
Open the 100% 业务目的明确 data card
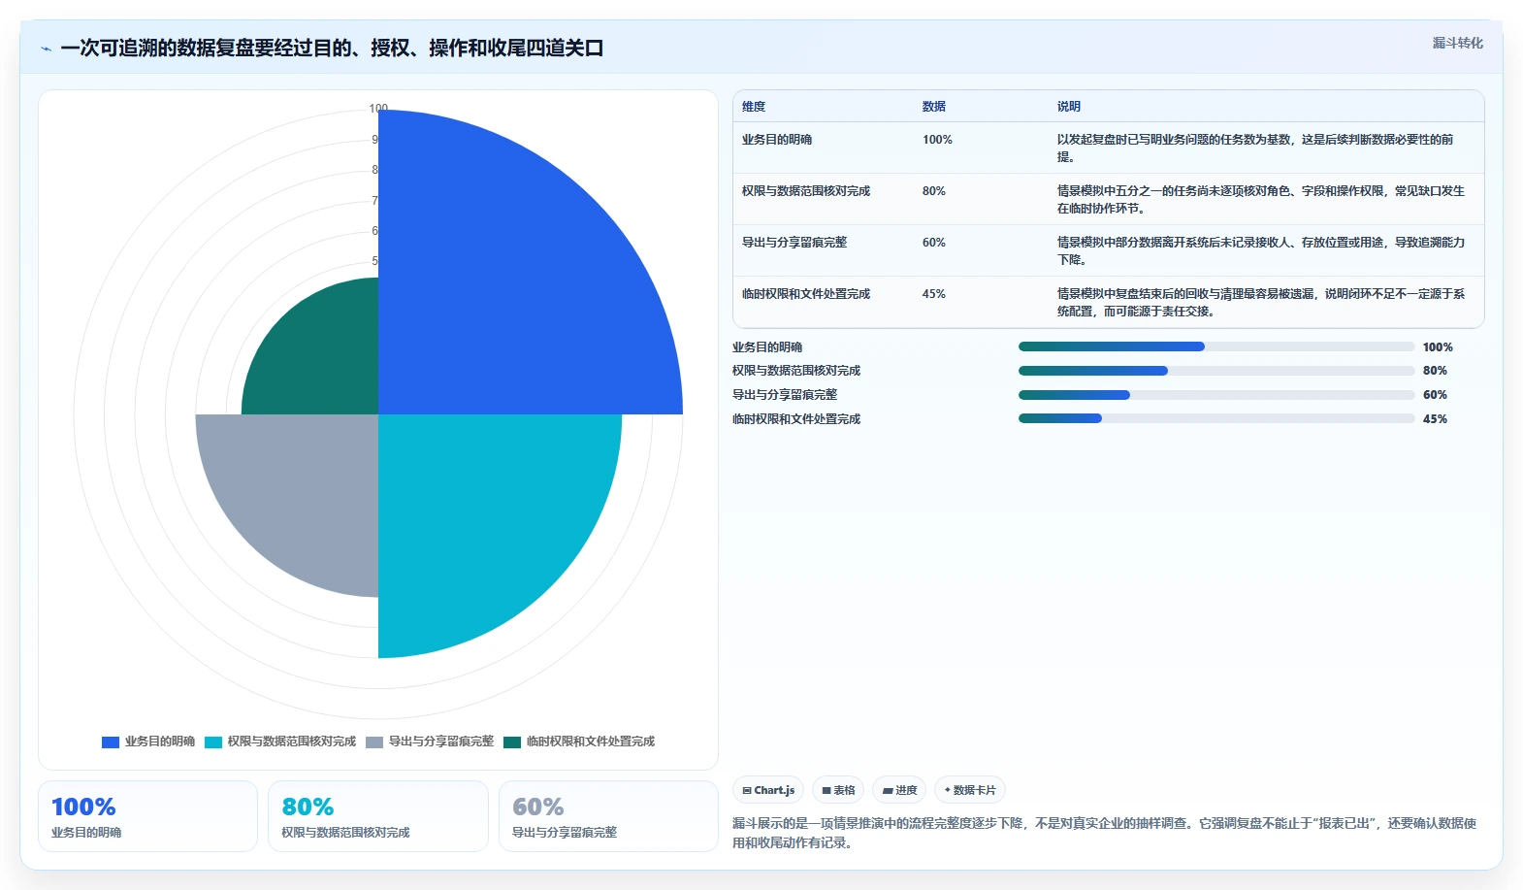147,816
